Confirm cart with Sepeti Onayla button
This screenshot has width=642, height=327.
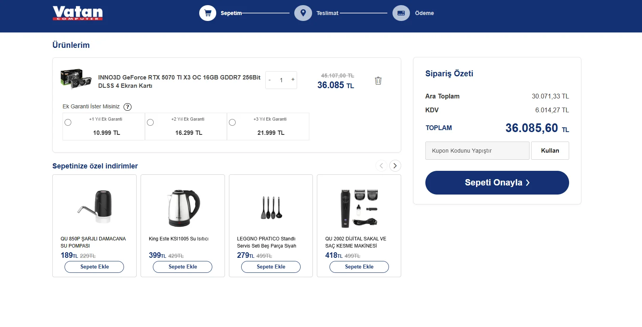497,183
